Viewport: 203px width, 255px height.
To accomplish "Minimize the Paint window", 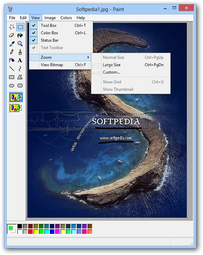I will click(x=165, y=8).
